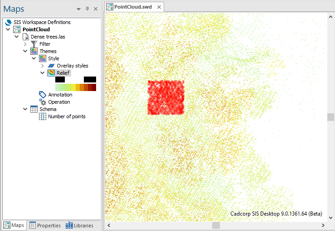Select the bold PointCloud tree item
Screen dimensions: 335x231
36,29
